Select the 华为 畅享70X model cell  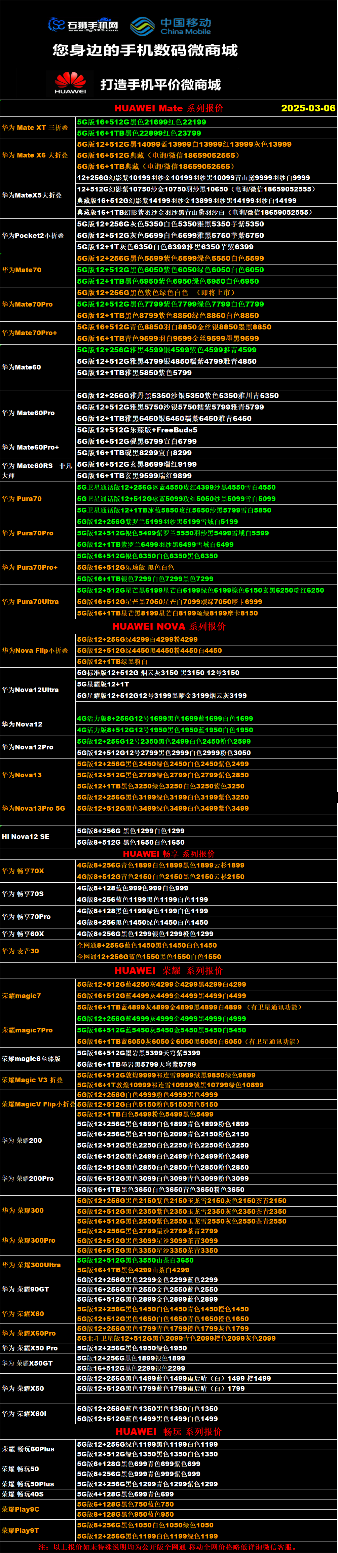click(38, 871)
